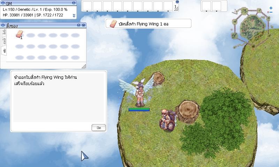The width and height of the screenshot is (279, 167).
Task: Expand GM status window with double chevron
Action: tap(74, 15)
